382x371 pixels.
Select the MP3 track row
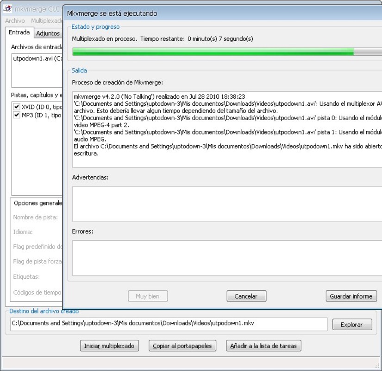(x=42, y=115)
